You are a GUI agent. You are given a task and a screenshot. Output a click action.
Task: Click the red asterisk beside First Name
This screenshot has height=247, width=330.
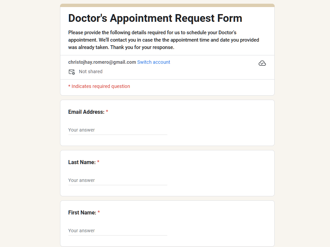pyautogui.click(x=99, y=213)
